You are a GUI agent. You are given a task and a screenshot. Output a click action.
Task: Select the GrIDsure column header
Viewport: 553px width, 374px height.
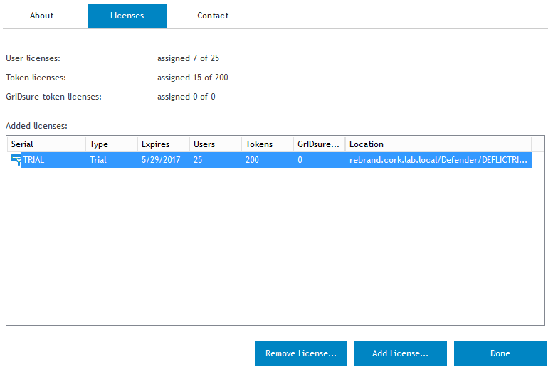tap(319, 144)
